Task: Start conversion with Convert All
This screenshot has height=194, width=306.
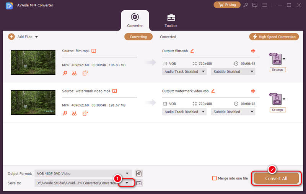Action: (x=276, y=178)
